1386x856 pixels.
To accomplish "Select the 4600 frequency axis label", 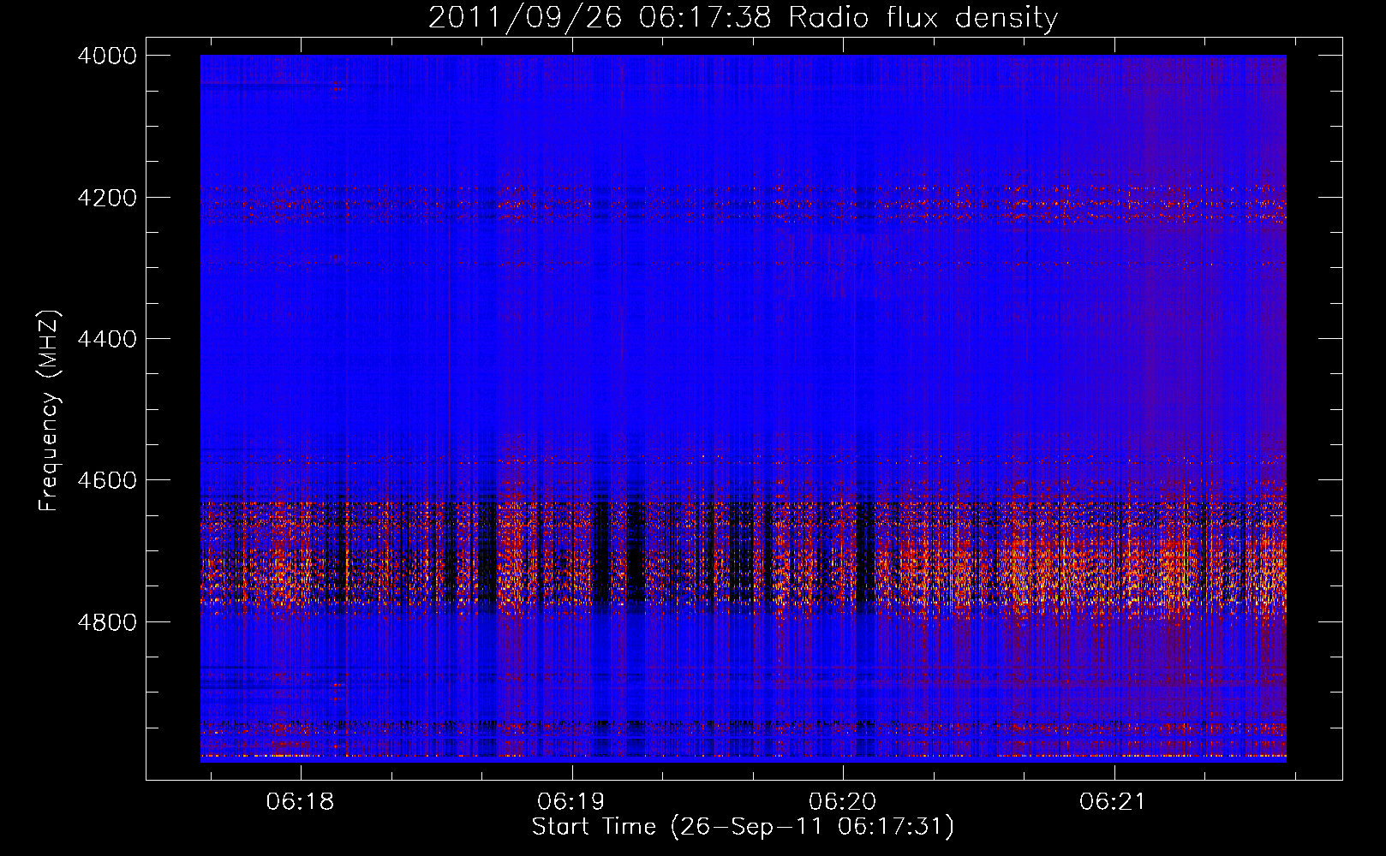I will pos(107,480).
